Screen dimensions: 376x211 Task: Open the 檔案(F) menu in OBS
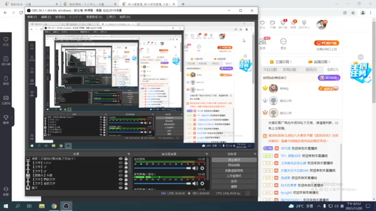[32, 17]
